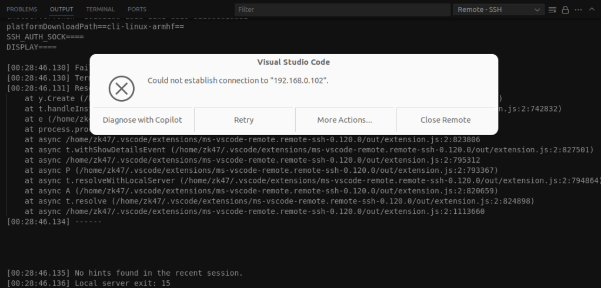Show the Ports tab

click(x=136, y=9)
